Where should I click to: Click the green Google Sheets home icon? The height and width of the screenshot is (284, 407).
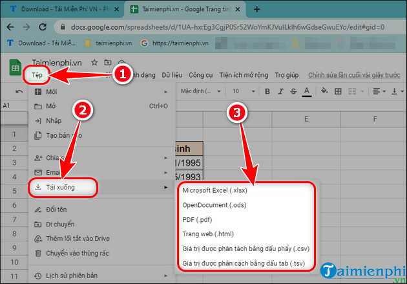[16, 68]
